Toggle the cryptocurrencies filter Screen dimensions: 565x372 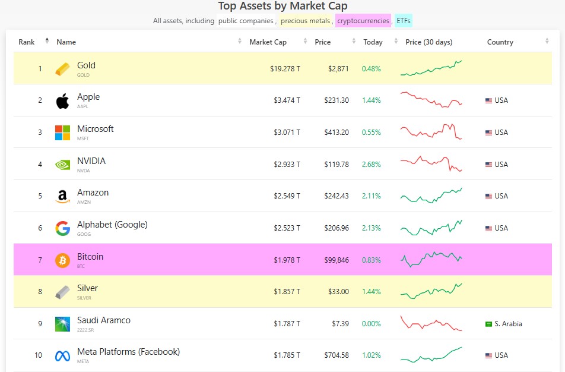[x=363, y=21]
